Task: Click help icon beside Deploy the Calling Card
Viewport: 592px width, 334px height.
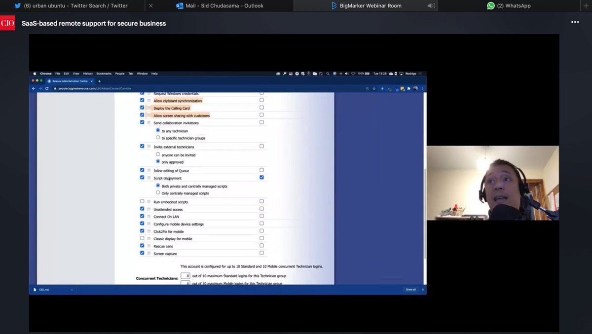Action: 148,108
